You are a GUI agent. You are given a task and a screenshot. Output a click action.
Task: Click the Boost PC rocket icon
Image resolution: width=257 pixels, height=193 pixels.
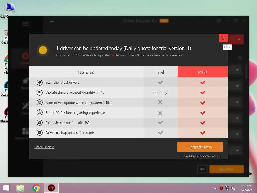[39, 113]
